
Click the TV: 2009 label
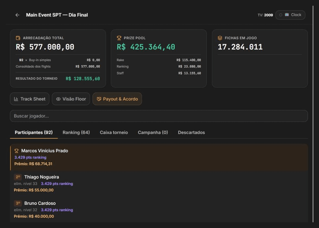(x=265, y=15)
